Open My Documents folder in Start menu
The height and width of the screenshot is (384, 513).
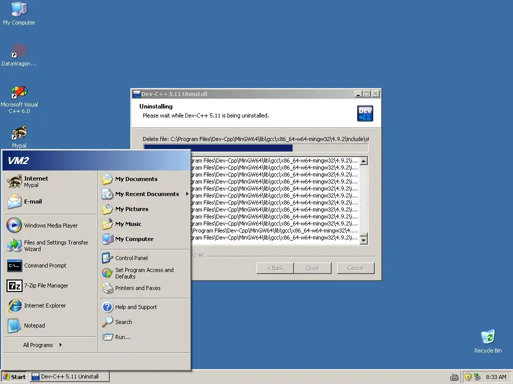point(145,179)
